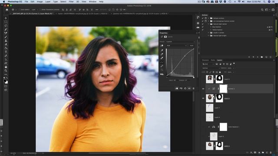
Task: Toggle checkmark for Yellow fashion action
Action: tap(203, 30)
